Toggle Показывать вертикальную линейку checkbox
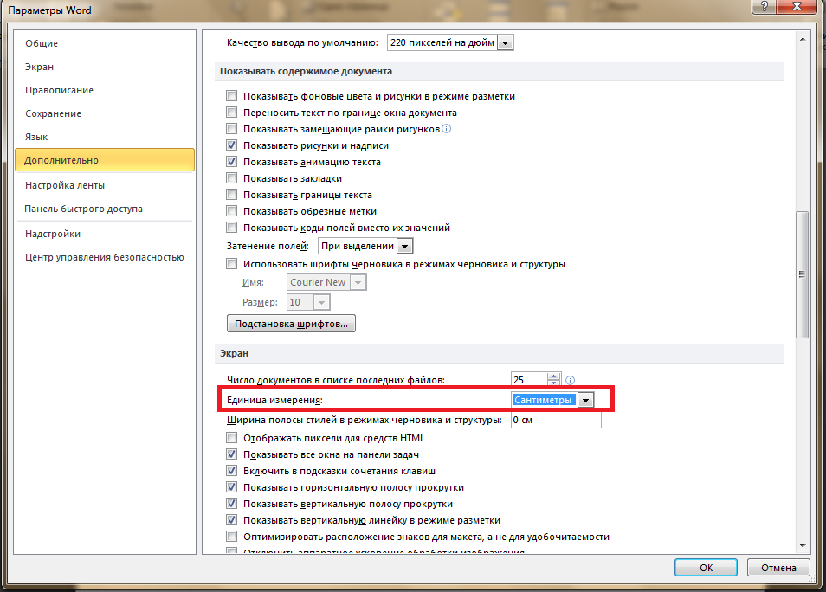This screenshot has height=592, width=826. [231, 520]
